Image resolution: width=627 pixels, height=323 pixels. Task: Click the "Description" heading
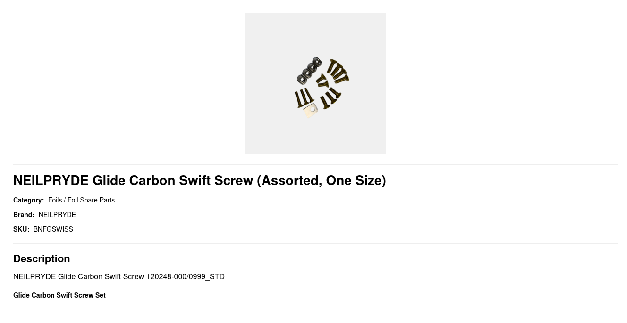tap(42, 258)
